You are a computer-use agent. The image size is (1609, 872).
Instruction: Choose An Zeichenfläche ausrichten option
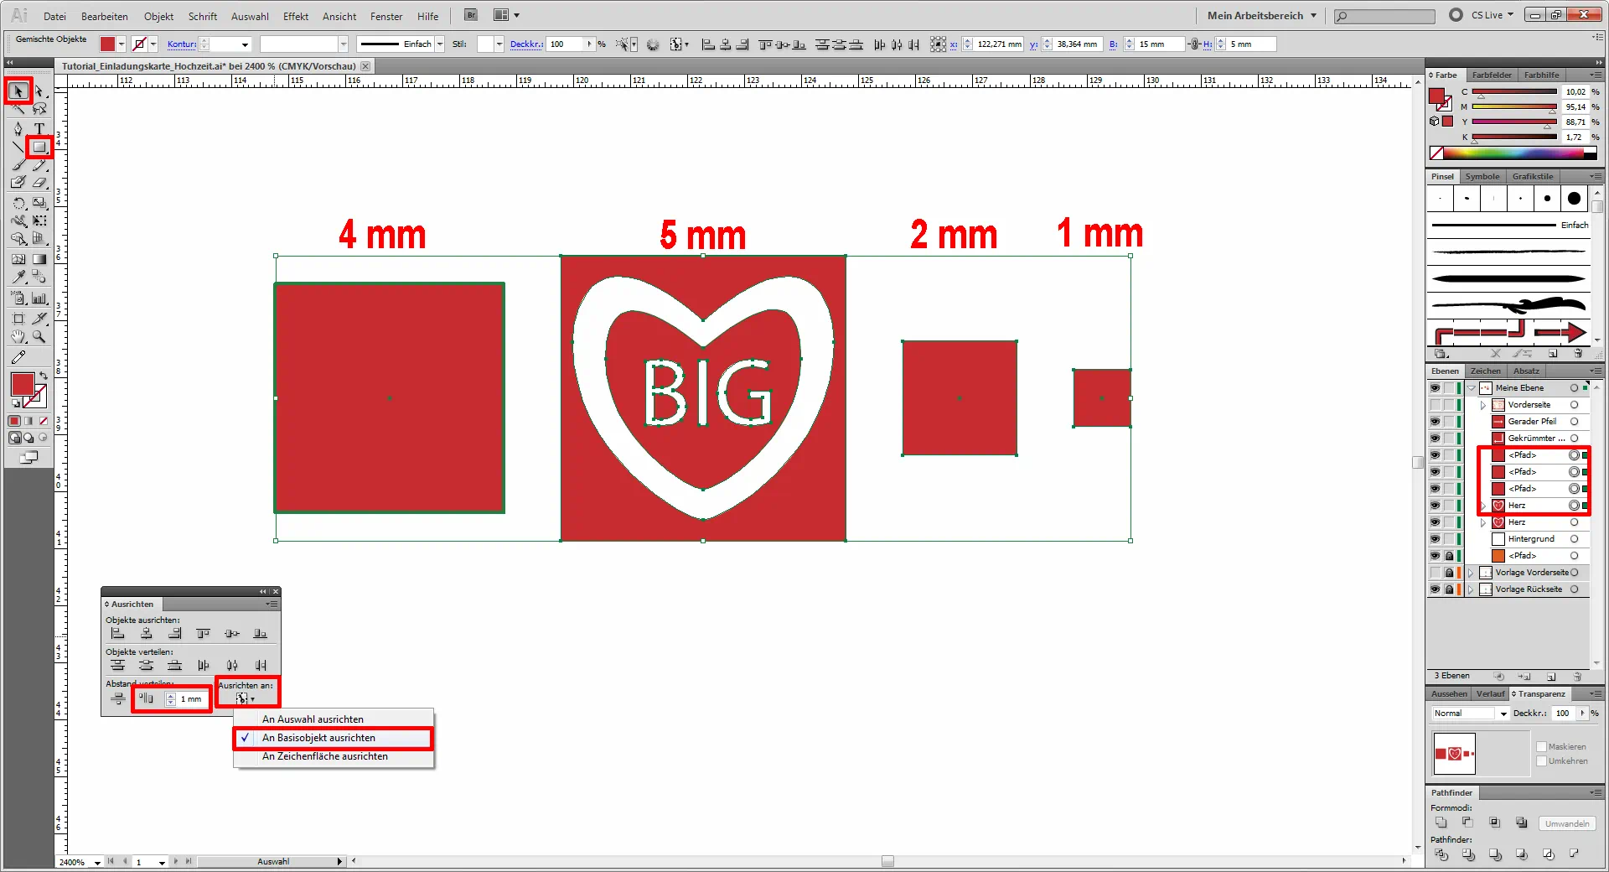coord(325,756)
